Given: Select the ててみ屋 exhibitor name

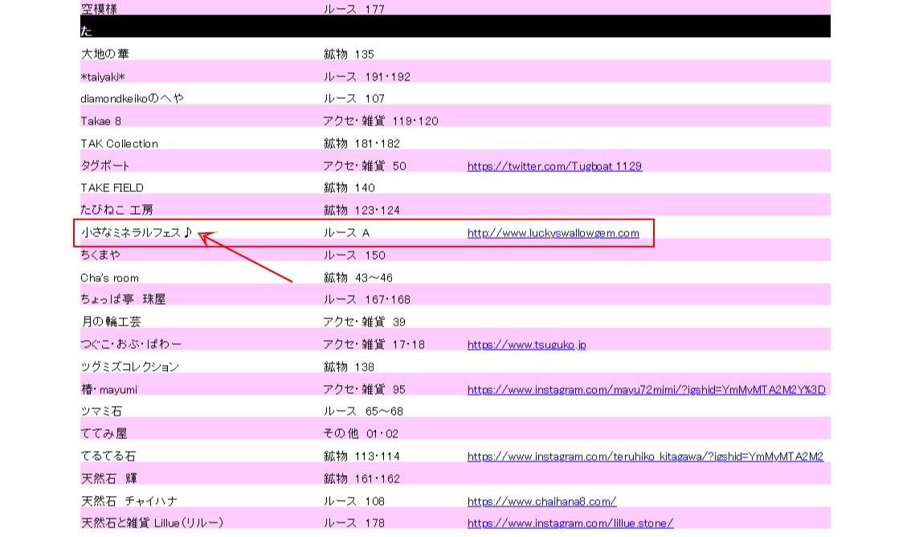Looking at the screenshot, I should 104,433.
